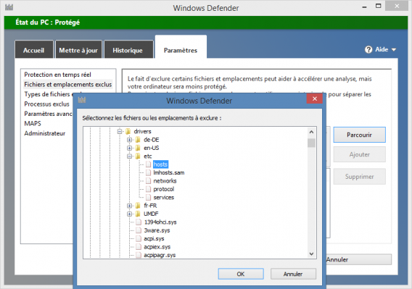Click the fr-FR folder icon

138,206
